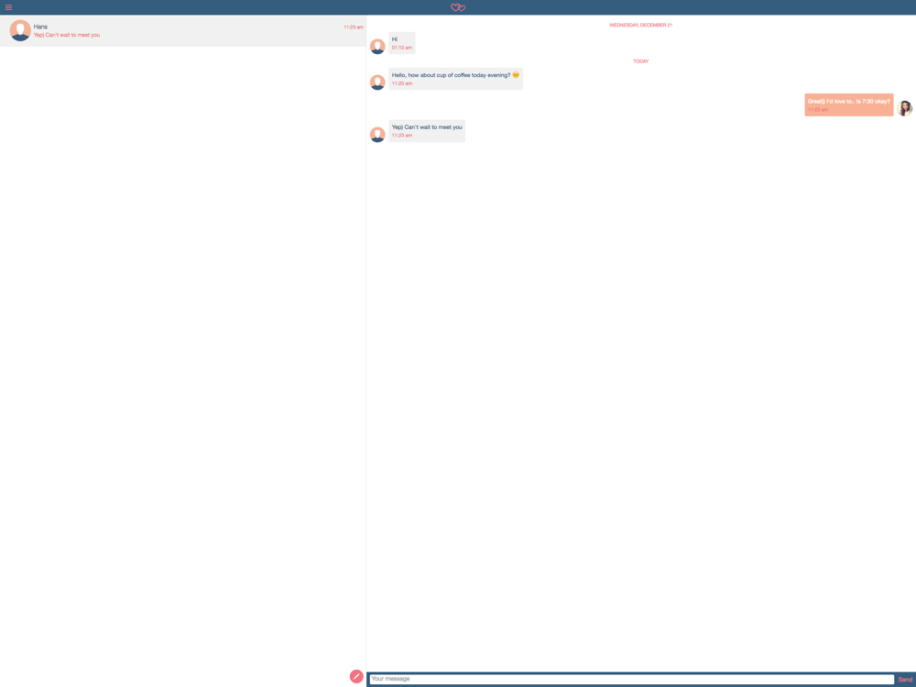Click avatar beside "Yep) Can't wait" chat bubble
This screenshot has width=916, height=687.
coord(377,135)
